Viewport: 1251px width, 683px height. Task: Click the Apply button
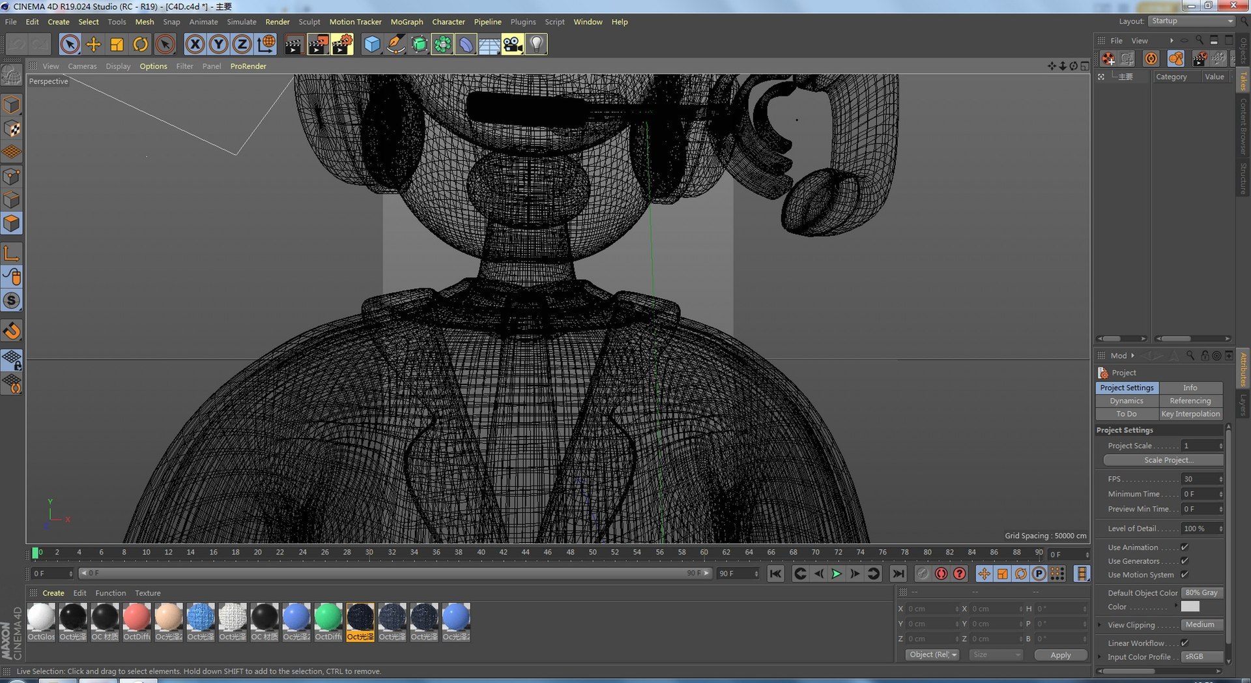coord(1061,655)
